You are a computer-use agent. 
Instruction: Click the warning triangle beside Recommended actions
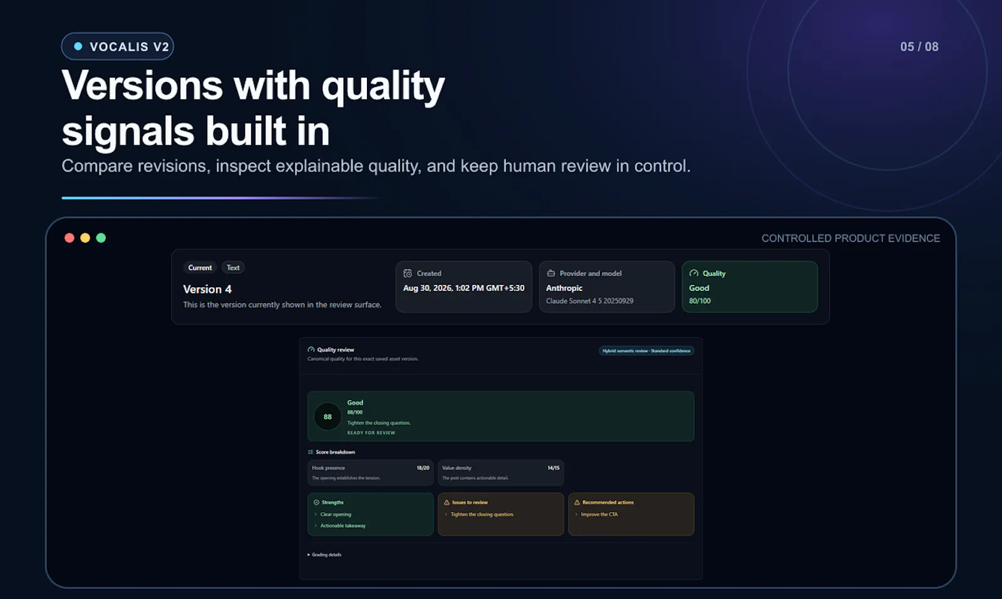(x=577, y=503)
